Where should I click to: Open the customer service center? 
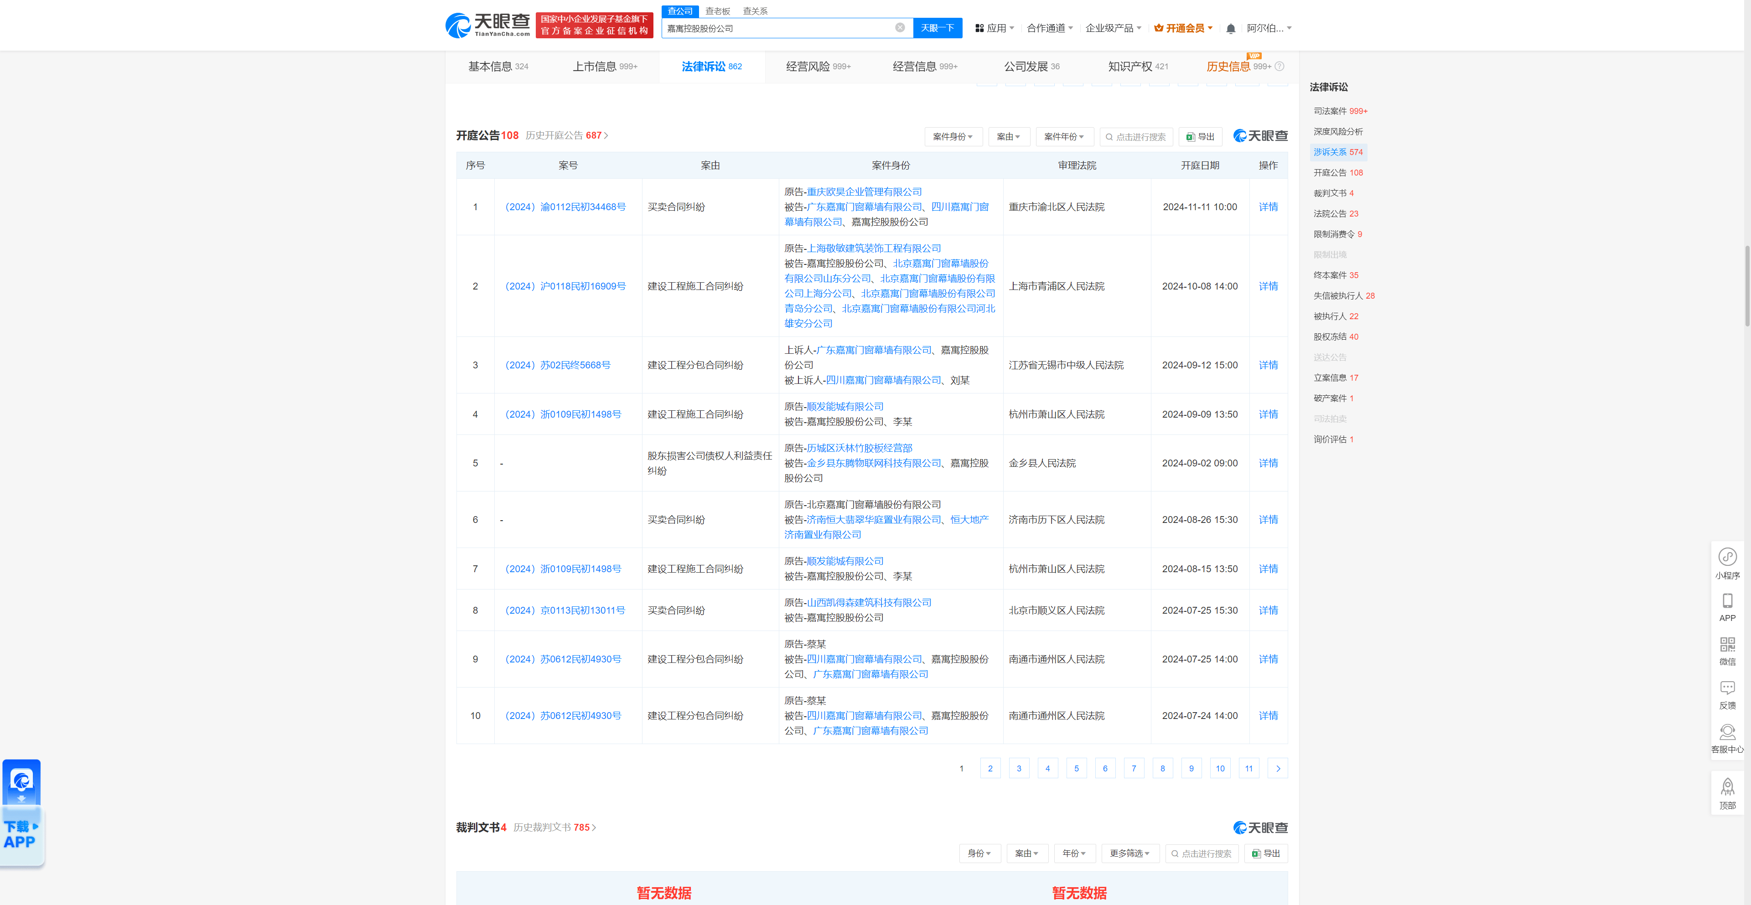[x=1727, y=739]
